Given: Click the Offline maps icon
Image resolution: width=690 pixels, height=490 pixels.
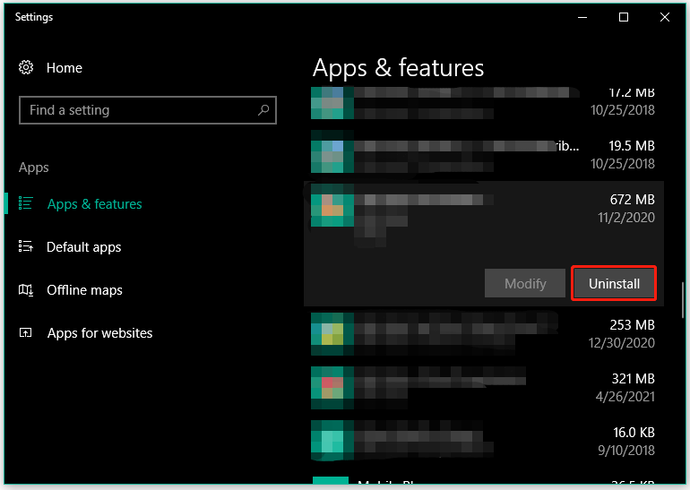Looking at the screenshot, I should 25,290.
